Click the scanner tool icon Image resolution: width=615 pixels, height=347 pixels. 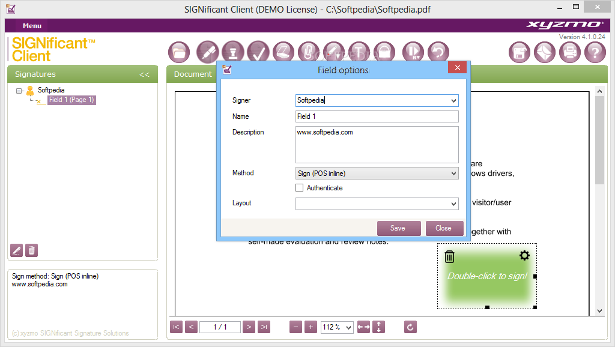point(283,52)
